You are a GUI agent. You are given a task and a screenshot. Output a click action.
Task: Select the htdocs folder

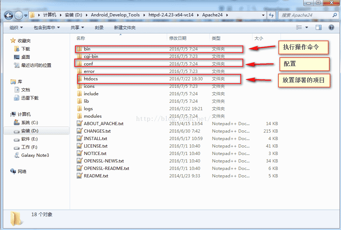[x=159, y=79]
